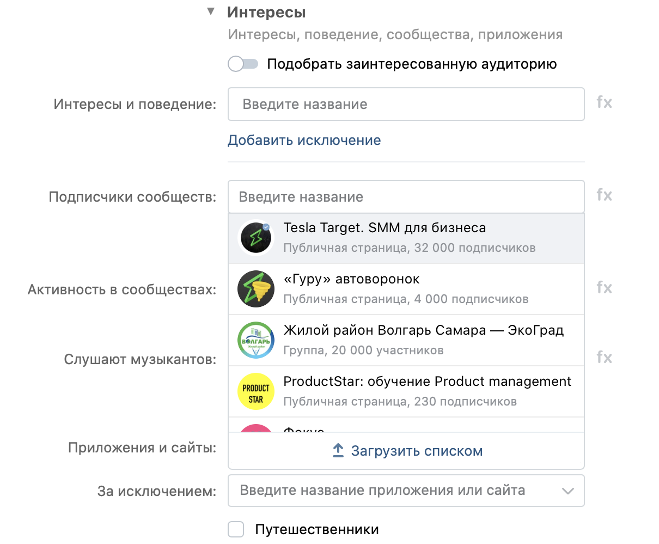The height and width of the screenshot is (544, 659).
Task: Click the Волгарь Самара group avatar
Action: click(256, 340)
